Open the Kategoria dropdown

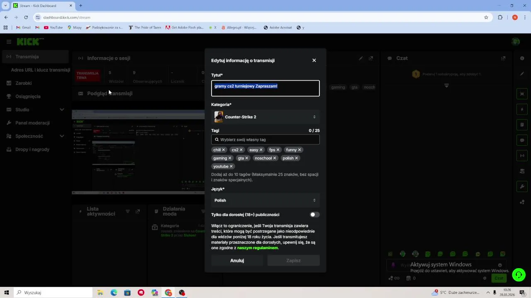pyautogui.click(x=265, y=117)
